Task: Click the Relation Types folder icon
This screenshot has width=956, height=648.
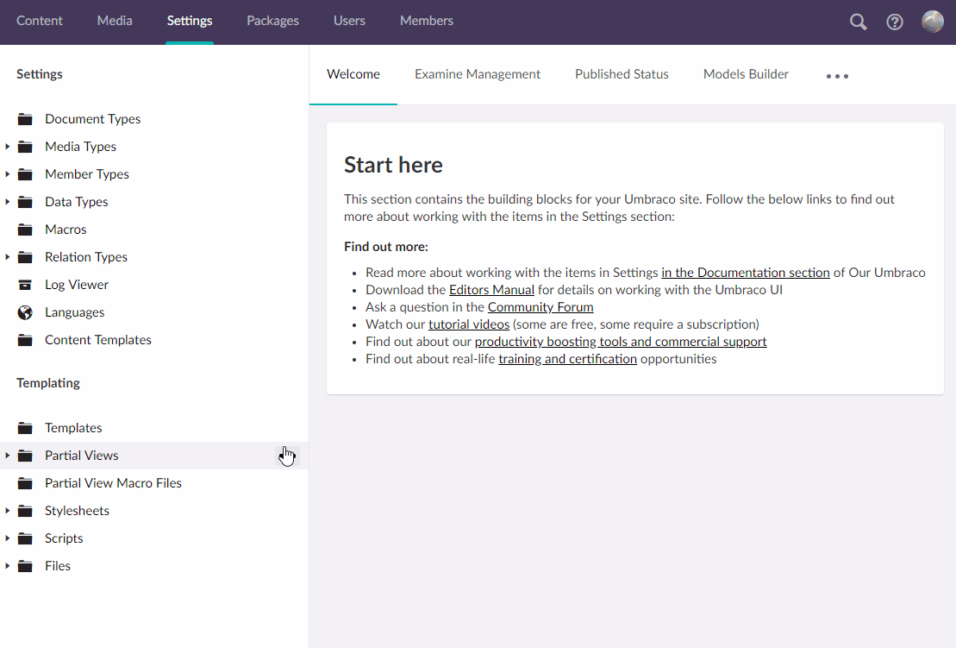Action: 25,257
